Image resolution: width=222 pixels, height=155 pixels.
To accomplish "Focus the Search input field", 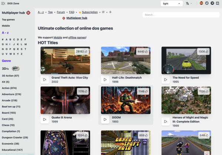I will [181, 15].
